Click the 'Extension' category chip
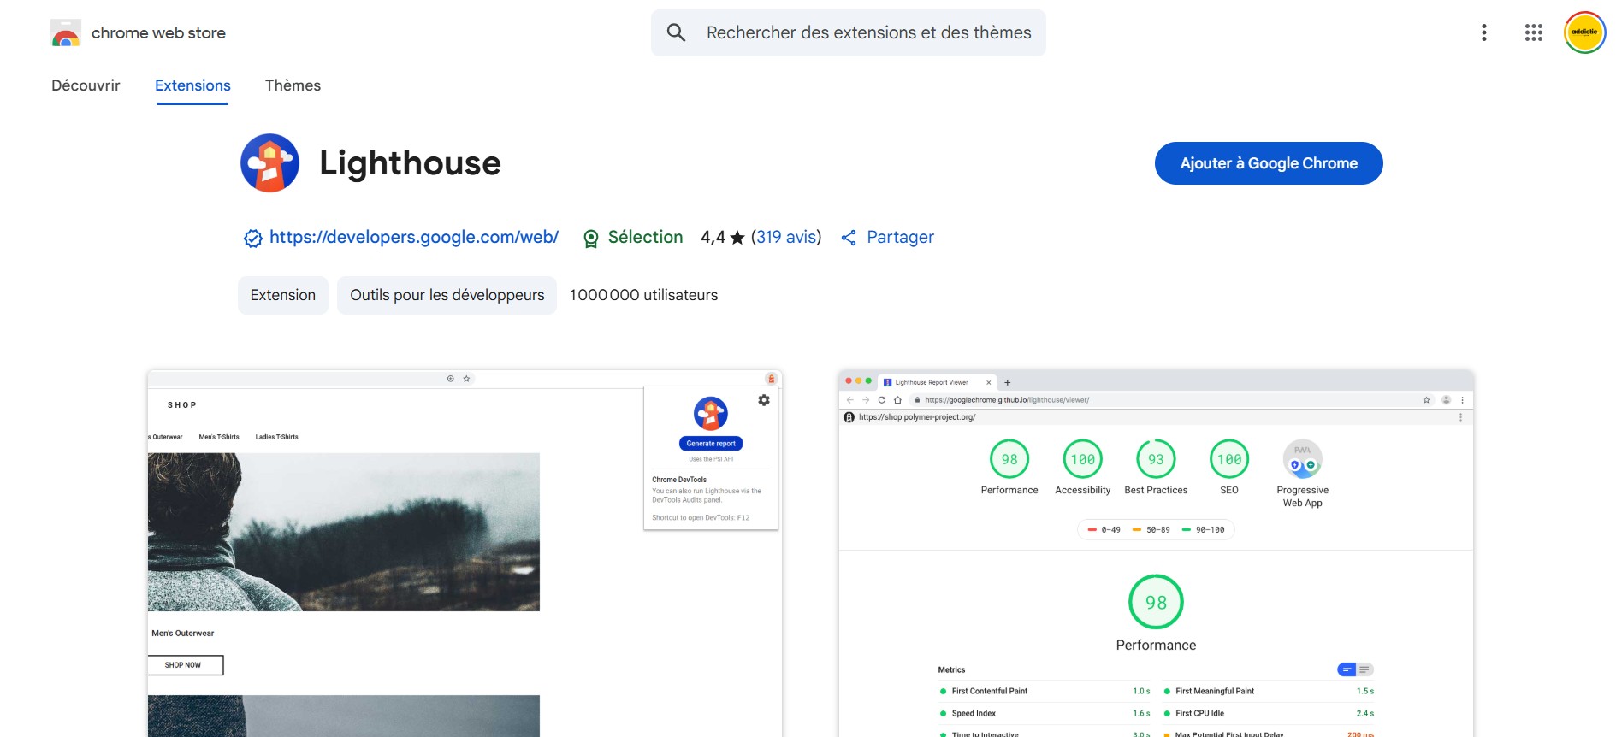Viewport: 1622px width, 737px height. (x=283, y=295)
